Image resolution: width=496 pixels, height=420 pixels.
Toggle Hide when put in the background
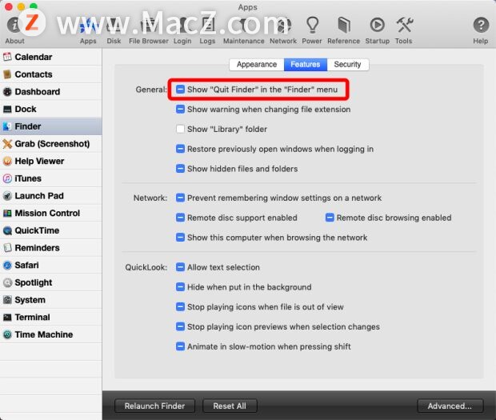tap(180, 287)
